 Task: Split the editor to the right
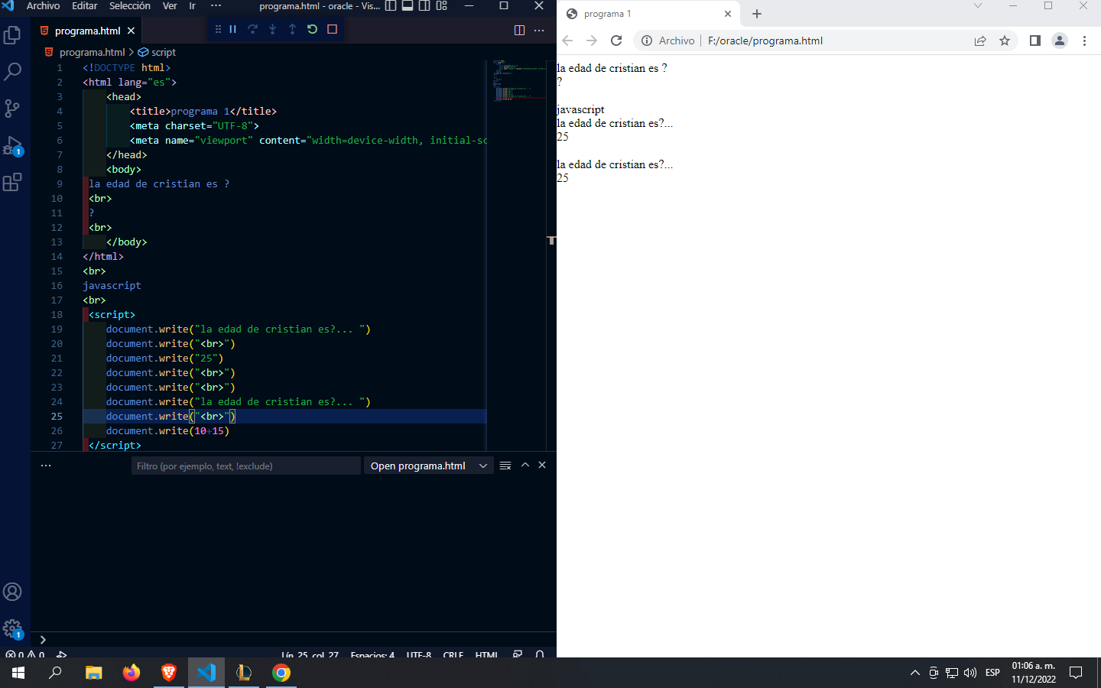pos(520,31)
